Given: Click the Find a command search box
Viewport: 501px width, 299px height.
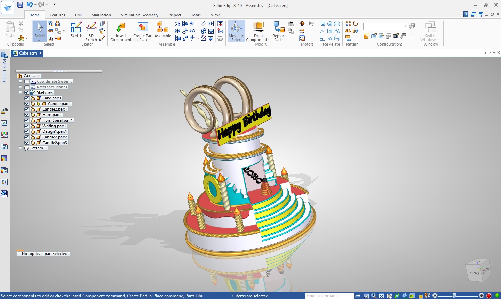Looking at the screenshot, I should [329, 296].
